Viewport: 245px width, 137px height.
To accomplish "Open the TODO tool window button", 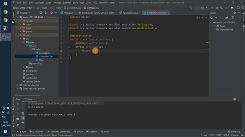I will click(78, 132).
